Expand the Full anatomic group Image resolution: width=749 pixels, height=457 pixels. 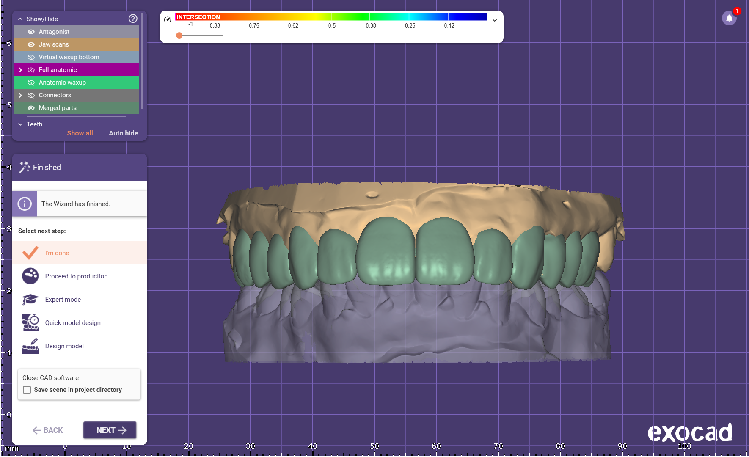[x=20, y=70]
